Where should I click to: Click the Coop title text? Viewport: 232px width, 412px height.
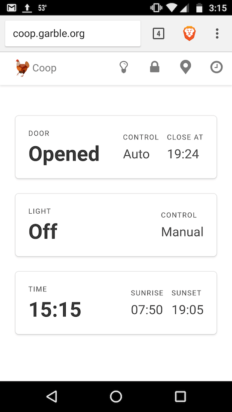pyautogui.click(x=44, y=68)
